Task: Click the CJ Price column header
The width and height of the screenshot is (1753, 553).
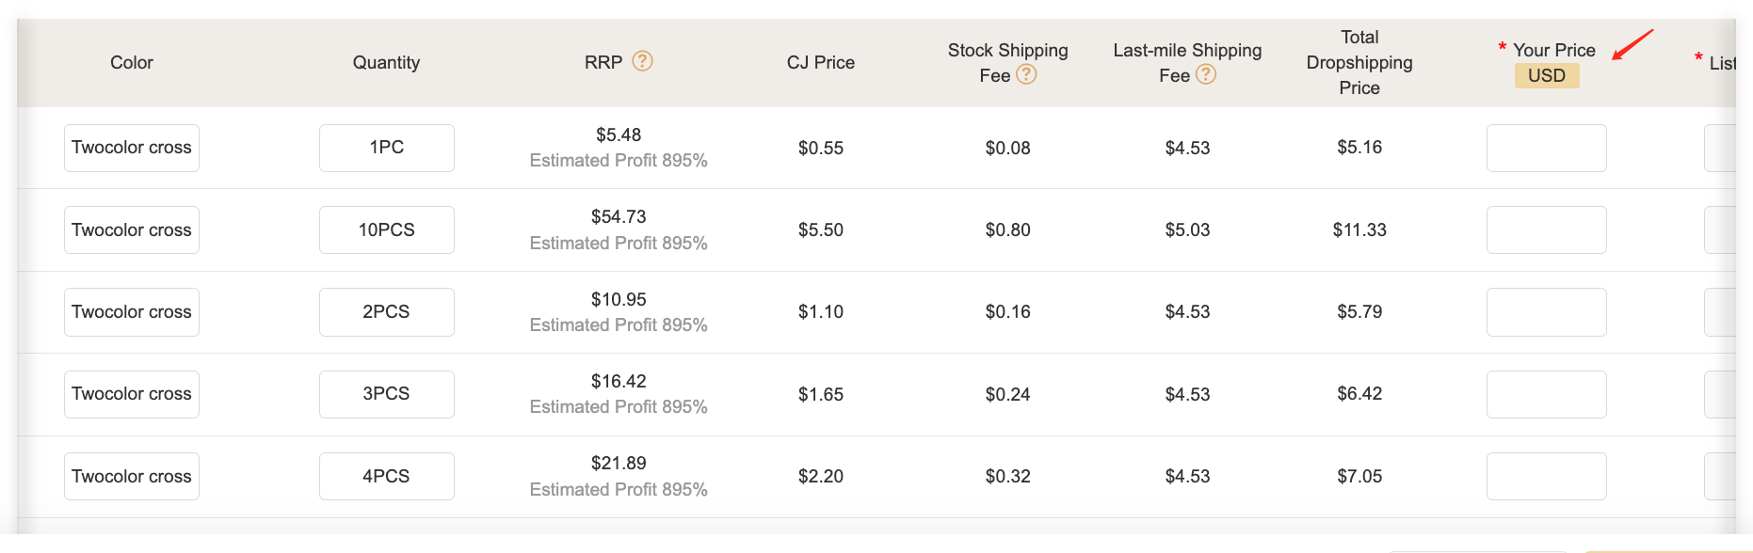Action: coord(821,62)
